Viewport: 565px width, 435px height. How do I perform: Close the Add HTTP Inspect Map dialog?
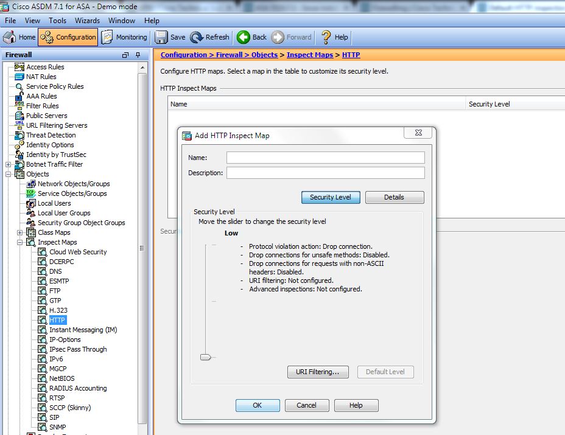coord(418,133)
